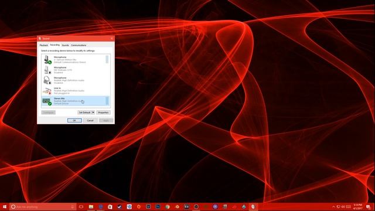Viewport: 375px width, 211px height.
Task: Show hidden system tray icons
Action: click(333, 207)
